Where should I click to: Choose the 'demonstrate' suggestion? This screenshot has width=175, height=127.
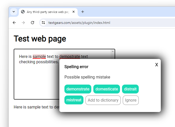[78, 89]
